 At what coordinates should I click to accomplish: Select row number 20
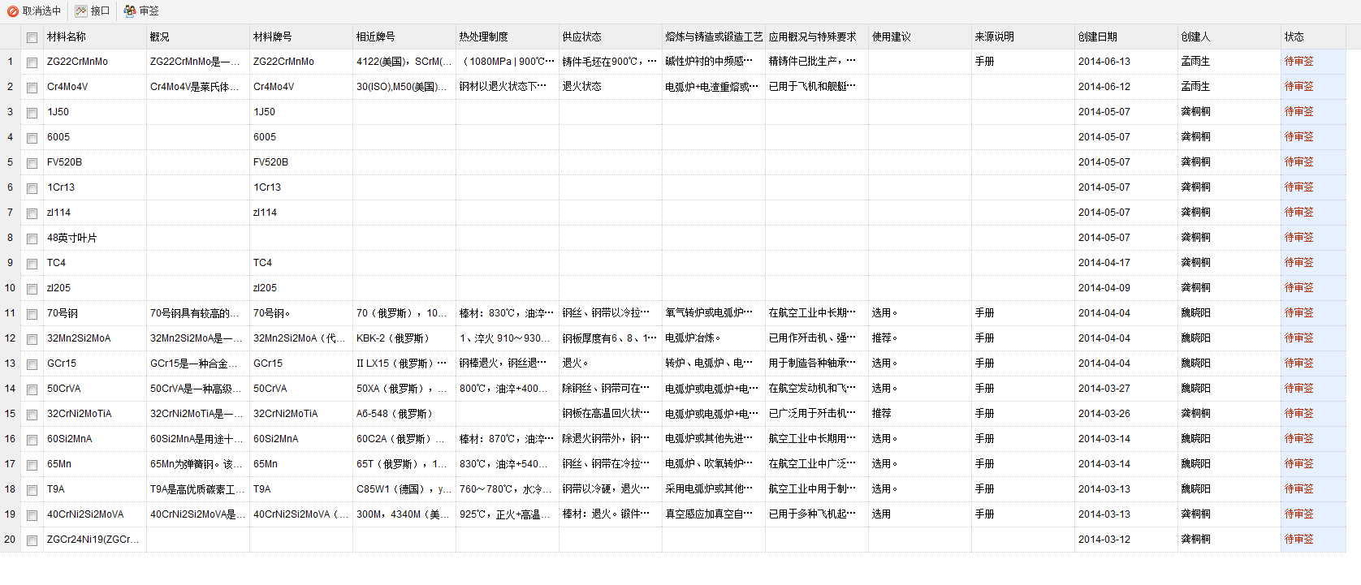[10, 540]
